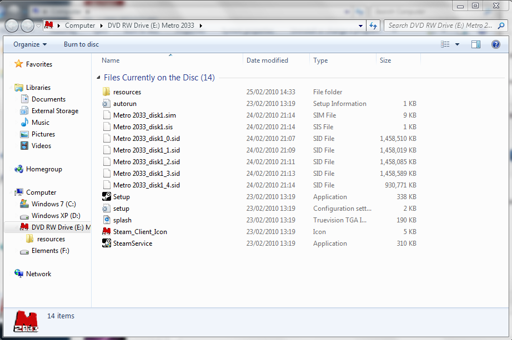Click Burn to disc button
This screenshot has height=340, width=512.
tap(81, 44)
